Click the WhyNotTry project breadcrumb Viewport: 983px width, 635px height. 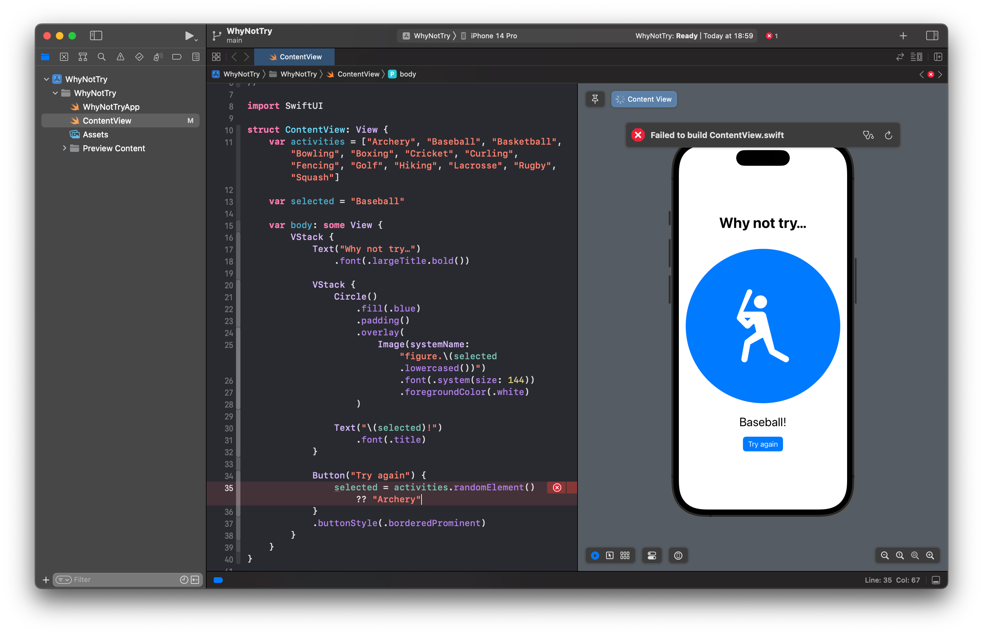(x=236, y=74)
